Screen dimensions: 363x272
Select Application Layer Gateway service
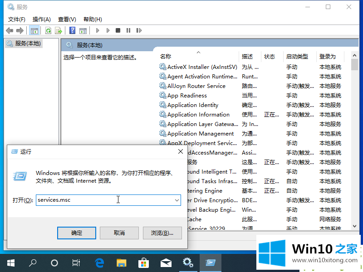(202, 124)
